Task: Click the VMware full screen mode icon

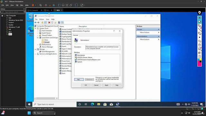Action: (67, 5)
